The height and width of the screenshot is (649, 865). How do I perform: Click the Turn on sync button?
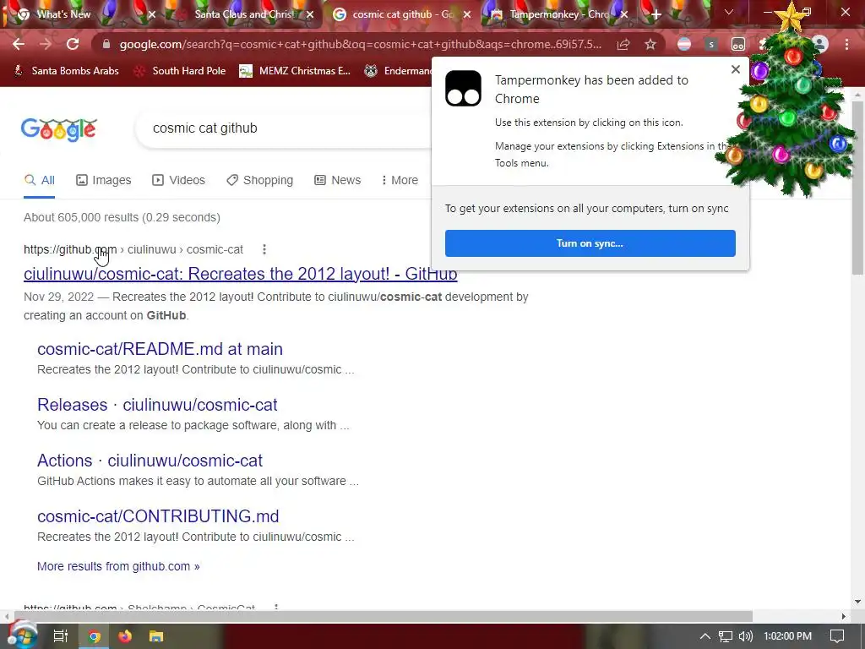click(590, 243)
